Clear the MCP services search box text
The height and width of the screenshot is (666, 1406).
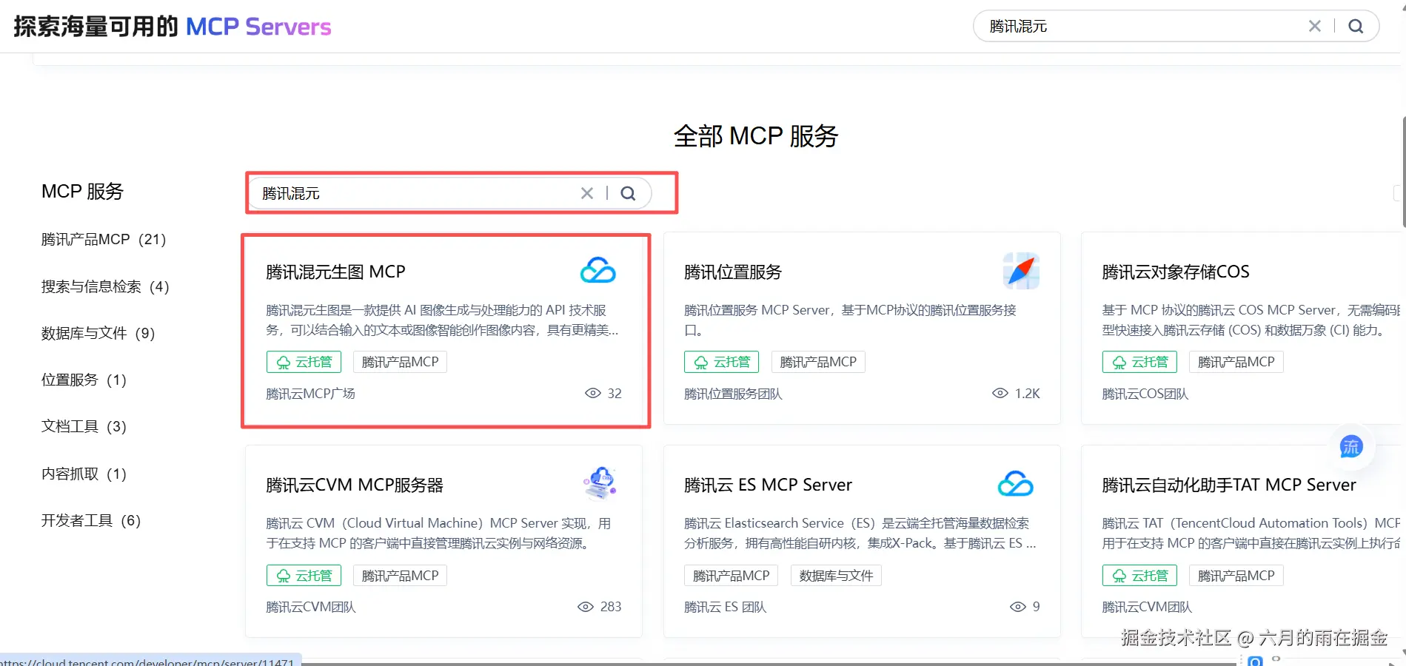pos(587,193)
